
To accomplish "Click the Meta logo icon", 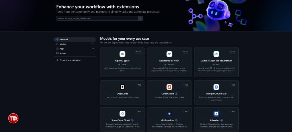I will click(216, 54).
